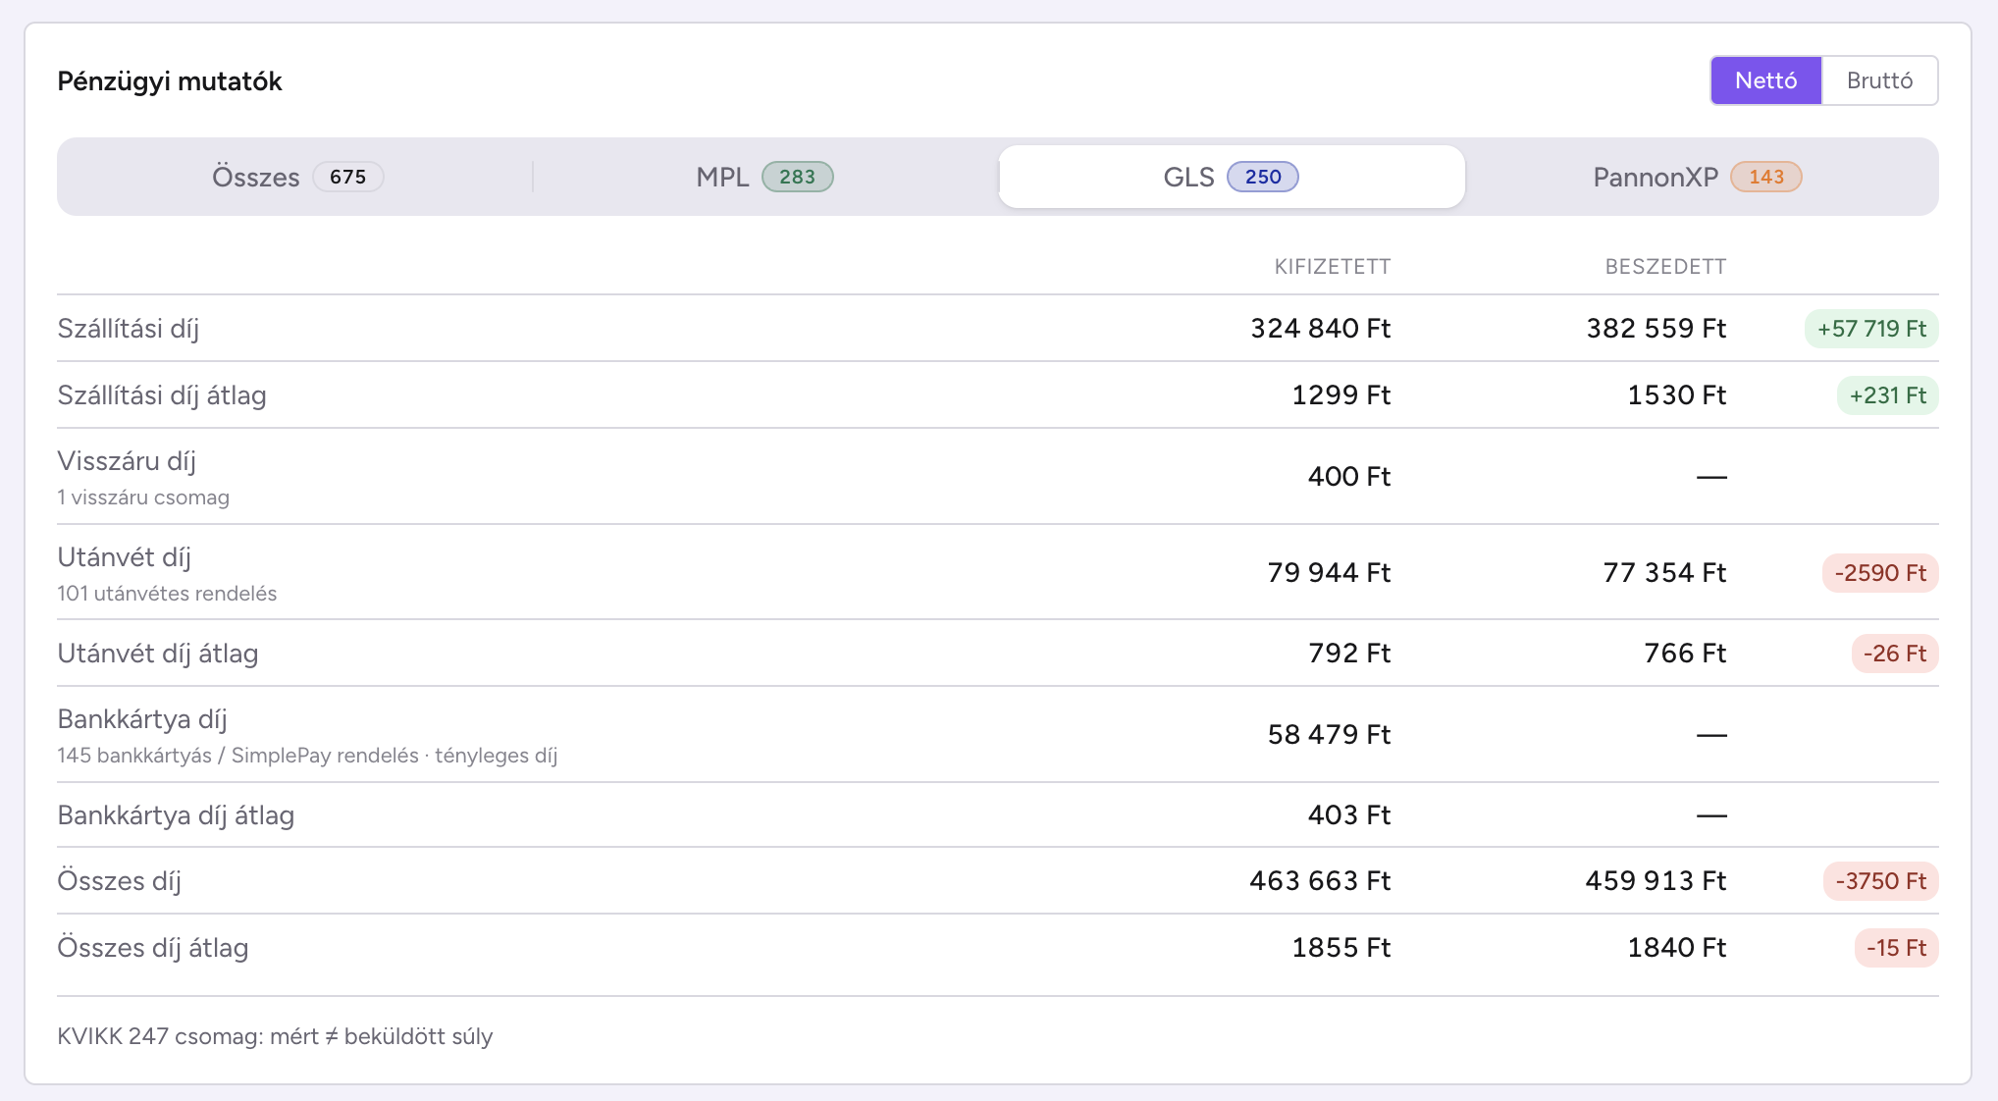Image resolution: width=1998 pixels, height=1101 pixels.
Task: Open the Összes tab
Action: [x=298, y=177]
